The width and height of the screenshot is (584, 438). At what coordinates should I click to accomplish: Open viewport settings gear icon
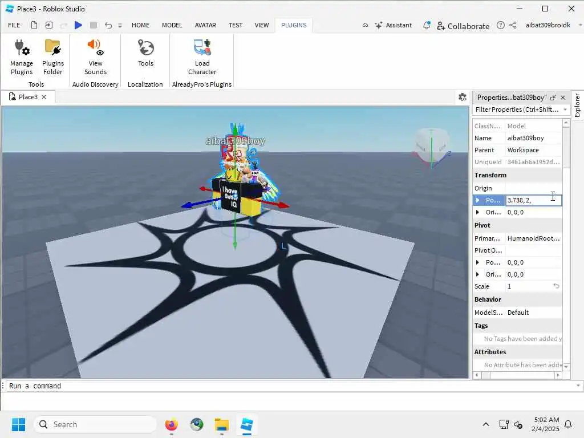pyautogui.click(x=462, y=97)
